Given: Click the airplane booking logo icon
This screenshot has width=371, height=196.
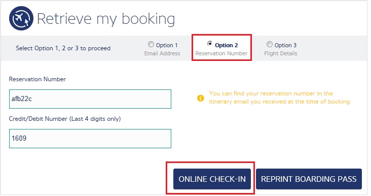Looking at the screenshot, I should click(x=21, y=18).
